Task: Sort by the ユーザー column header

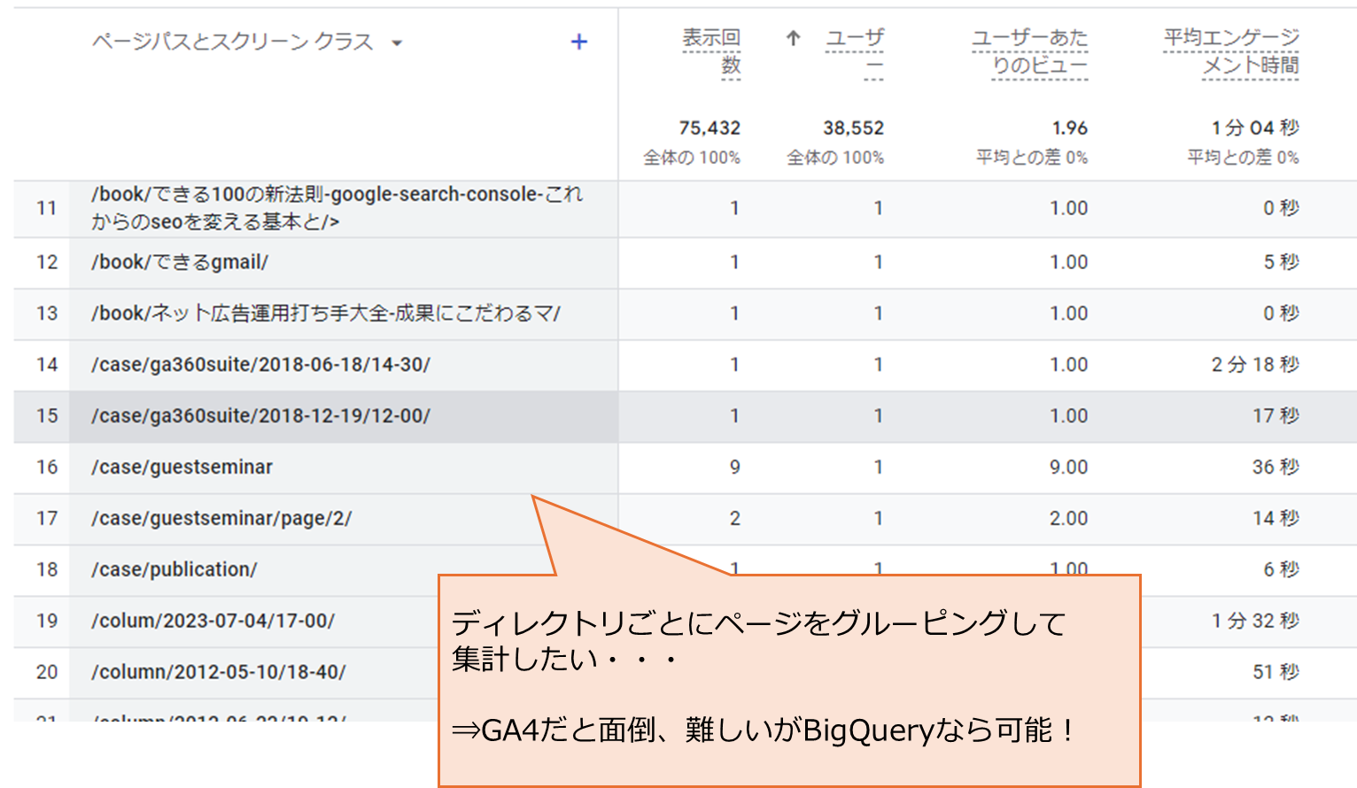Action: click(x=855, y=52)
